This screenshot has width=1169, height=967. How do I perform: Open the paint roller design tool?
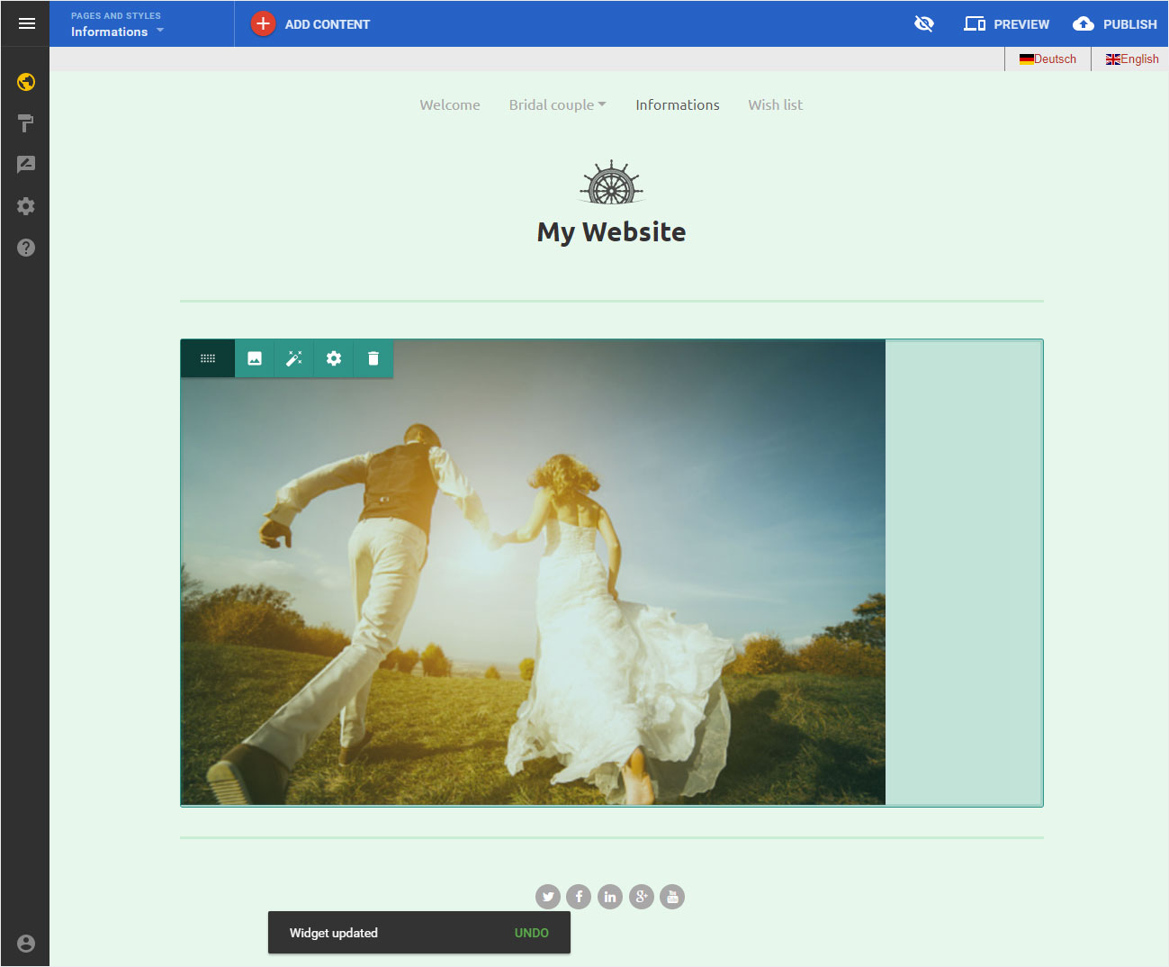tap(26, 123)
